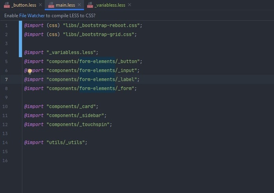This screenshot has width=274, height=193.
Task: Click the (css) keyword on line 1
Action: click(53, 25)
